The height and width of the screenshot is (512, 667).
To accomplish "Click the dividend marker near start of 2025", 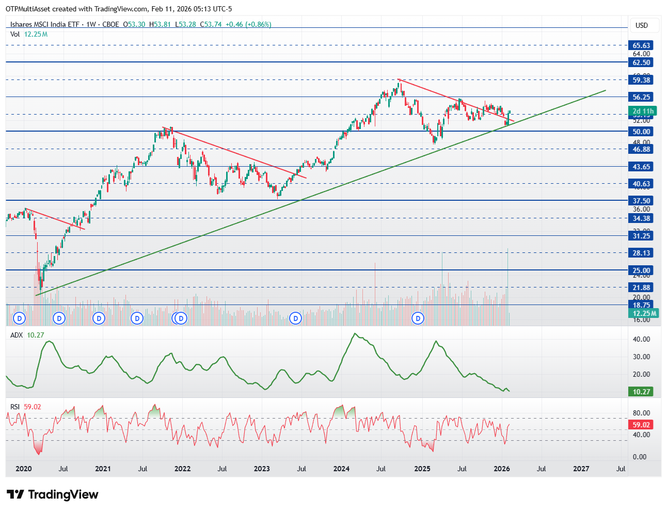I will pyautogui.click(x=418, y=318).
